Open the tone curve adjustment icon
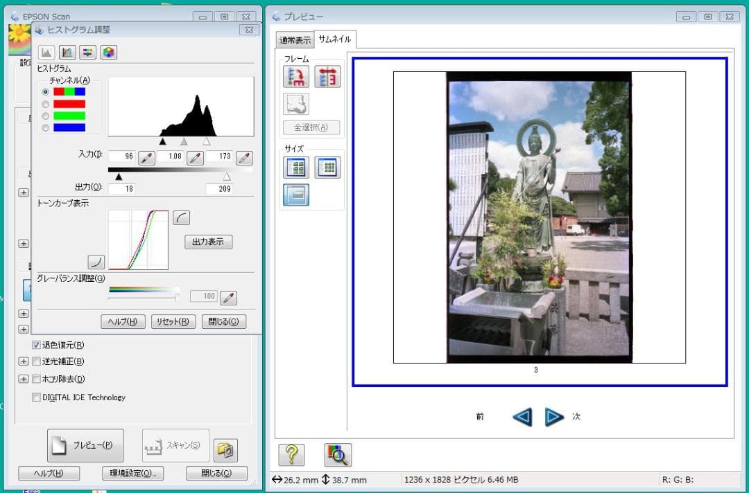The width and height of the screenshot is (749, 493). (67, 52)
